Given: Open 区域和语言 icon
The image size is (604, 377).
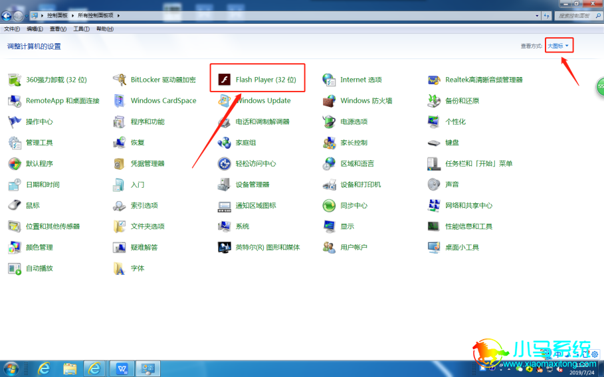Looking at the screenshot, I should (329, 163).
